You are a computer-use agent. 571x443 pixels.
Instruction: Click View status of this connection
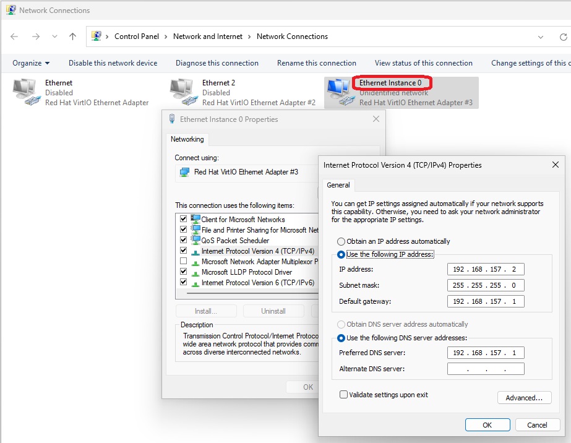coord(424,62)
